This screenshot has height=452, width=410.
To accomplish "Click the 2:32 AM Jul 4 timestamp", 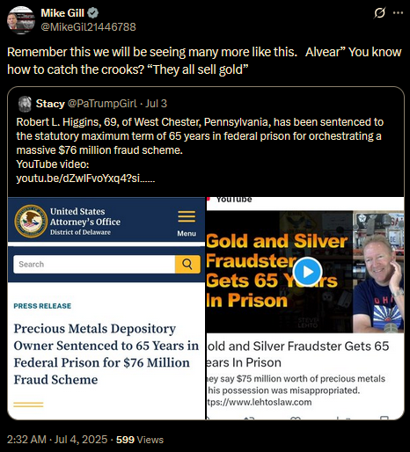I will tap(57, 440).
